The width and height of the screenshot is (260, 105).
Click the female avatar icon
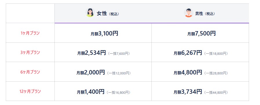coord(90,12)
